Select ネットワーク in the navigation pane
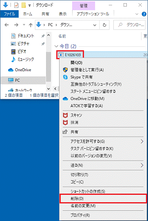The height and width of the screenshot is (221, 148). 20,90
